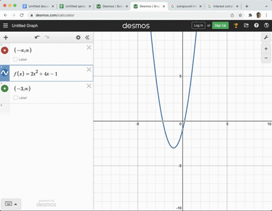Open the Desmos hamburger menu
Viewport: 272px width, 211px height.
(6, 26)
